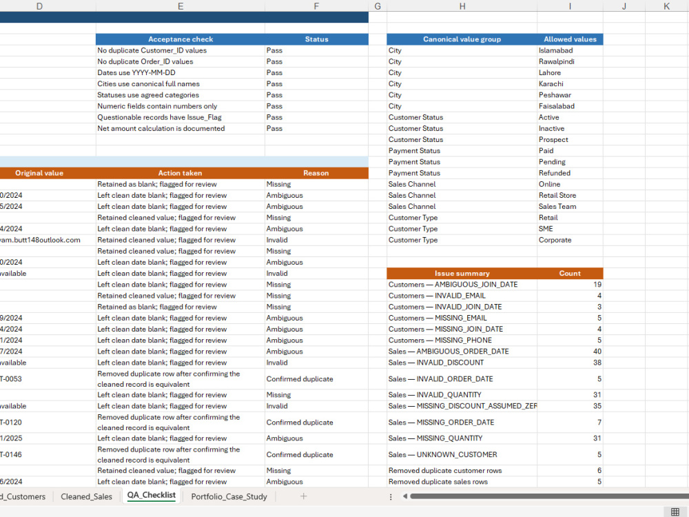Select 'Sales — MISSING_ORDER_DATE' cell
Viewport: 689px width, 517px height.
(x=462, y=423)
